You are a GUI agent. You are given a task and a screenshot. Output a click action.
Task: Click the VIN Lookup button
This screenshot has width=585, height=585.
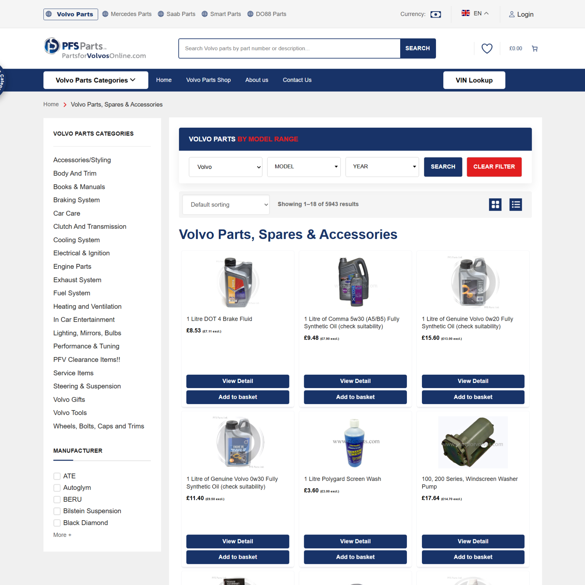(474, 80)
